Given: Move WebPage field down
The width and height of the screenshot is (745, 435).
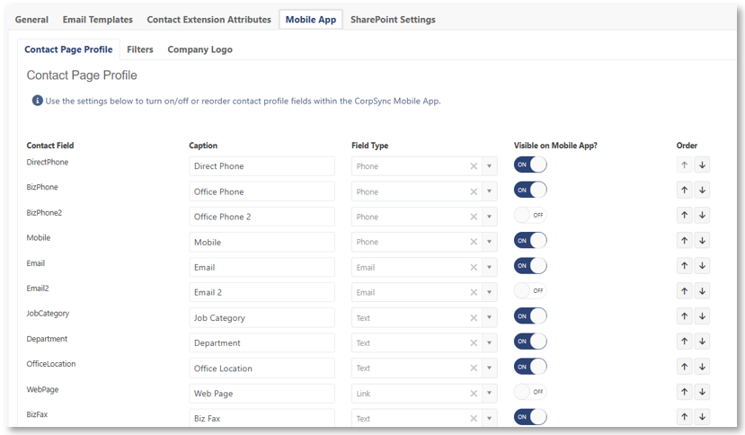Looking at the screenshot, I should pos(702,392).
